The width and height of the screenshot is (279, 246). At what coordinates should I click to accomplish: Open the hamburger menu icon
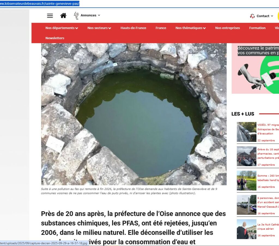(50, 16)
